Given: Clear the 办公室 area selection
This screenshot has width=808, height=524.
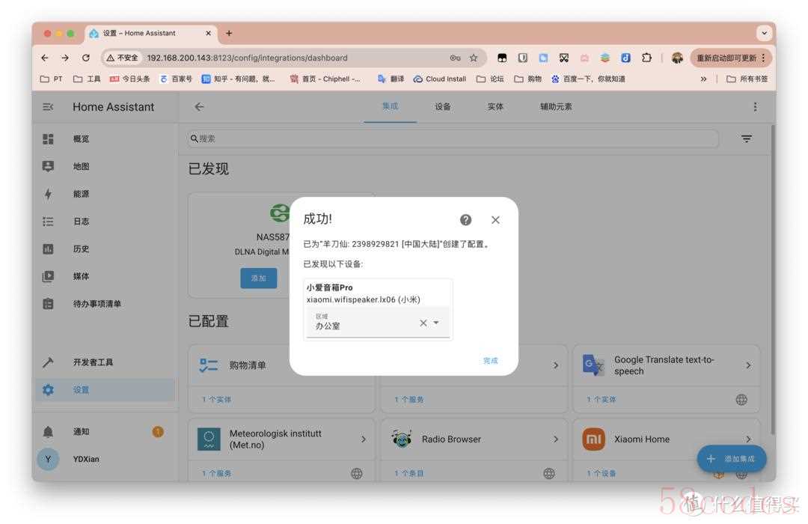Looking at the screenshot, I should tap(423, 323).
